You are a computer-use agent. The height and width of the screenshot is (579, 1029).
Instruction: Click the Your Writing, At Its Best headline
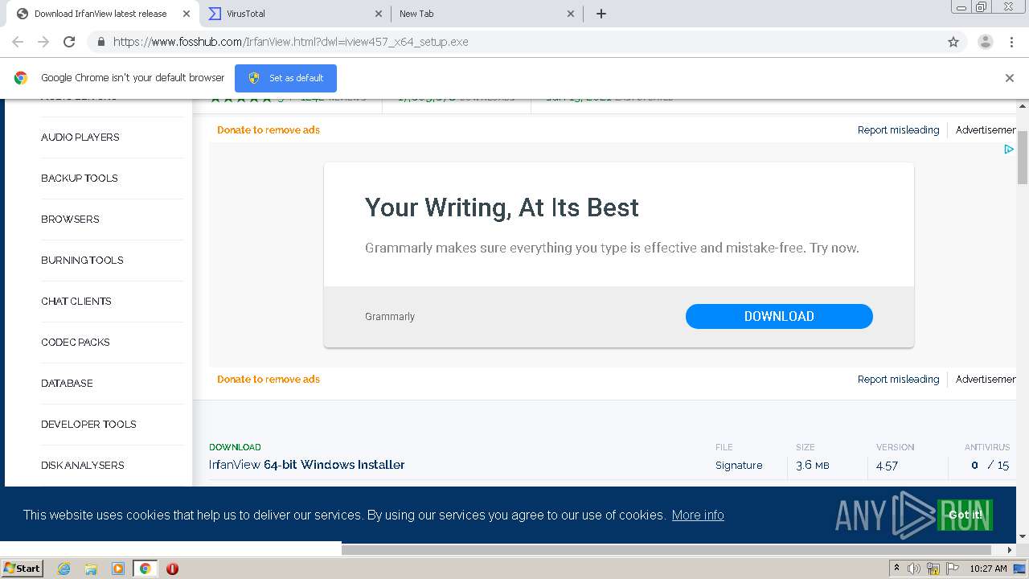[502, 207]
